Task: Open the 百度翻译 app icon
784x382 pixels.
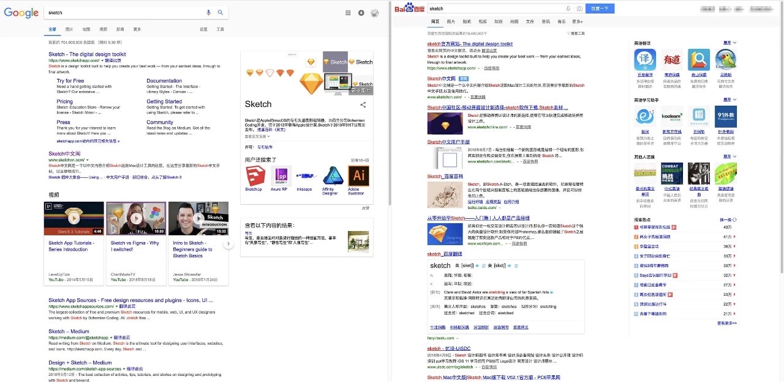Action: (645, 60)
